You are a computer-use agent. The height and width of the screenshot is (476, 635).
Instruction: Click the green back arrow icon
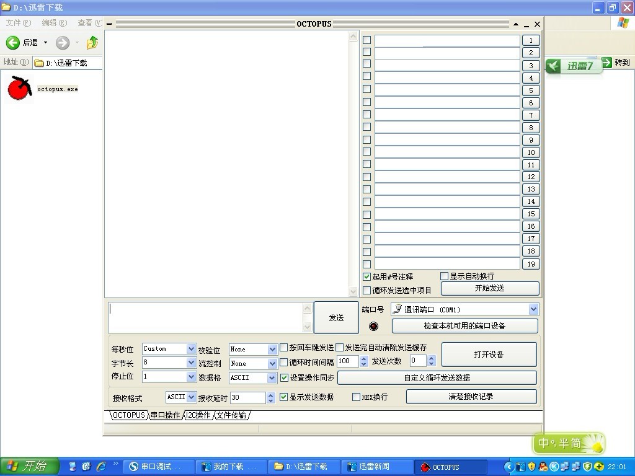[13, 42]
